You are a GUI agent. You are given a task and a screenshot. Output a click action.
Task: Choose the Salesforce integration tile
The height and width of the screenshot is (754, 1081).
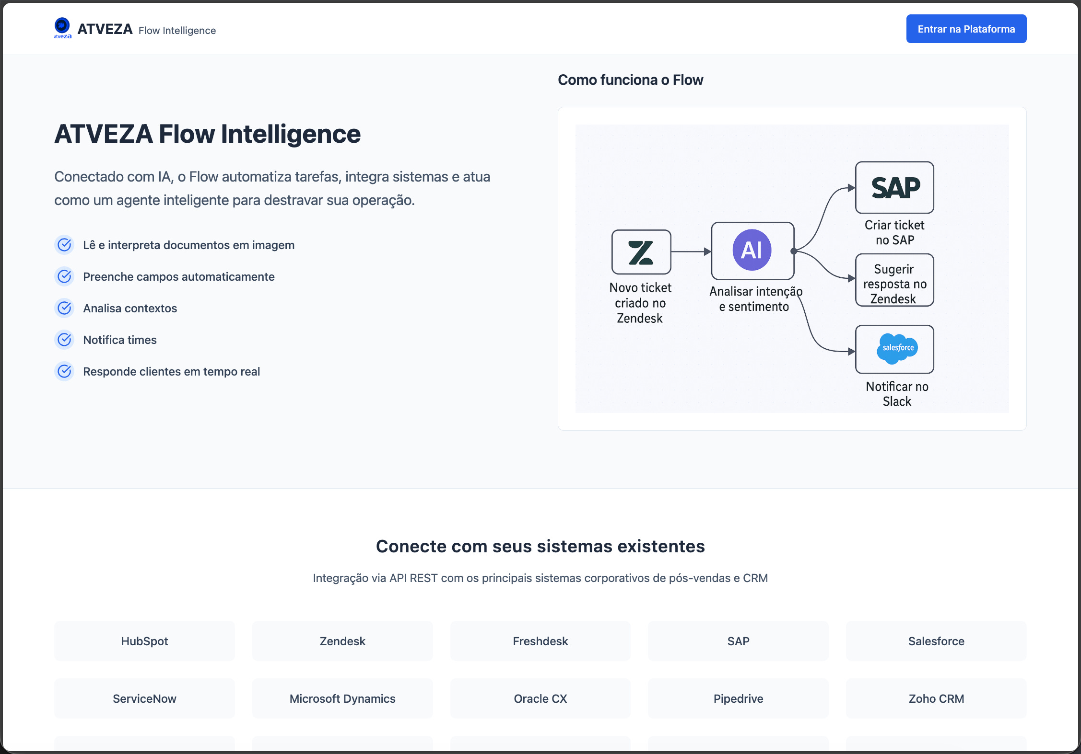[936, 641]
